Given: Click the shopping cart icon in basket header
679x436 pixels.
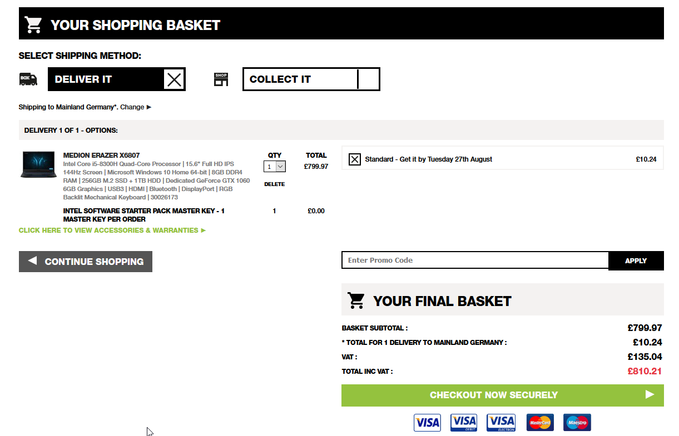Looking at the screenshot, I should (33, 24).
